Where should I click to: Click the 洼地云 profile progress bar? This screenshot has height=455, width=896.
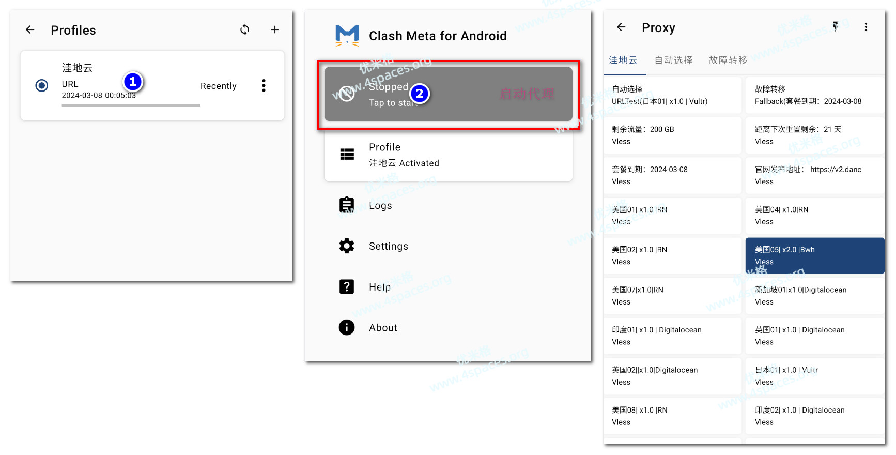click(131, 105)
